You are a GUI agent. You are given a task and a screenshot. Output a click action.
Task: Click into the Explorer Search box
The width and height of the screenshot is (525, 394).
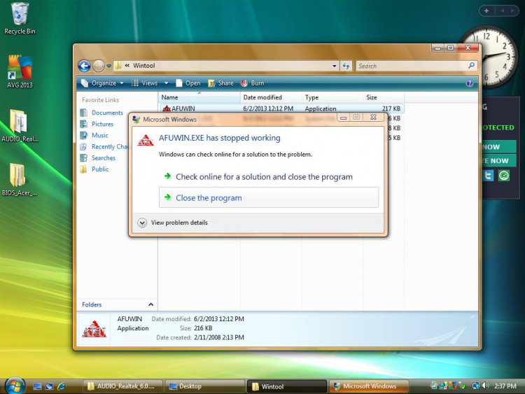(412, 66)
